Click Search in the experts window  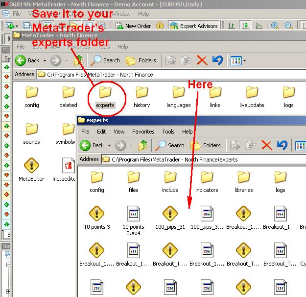169,145
